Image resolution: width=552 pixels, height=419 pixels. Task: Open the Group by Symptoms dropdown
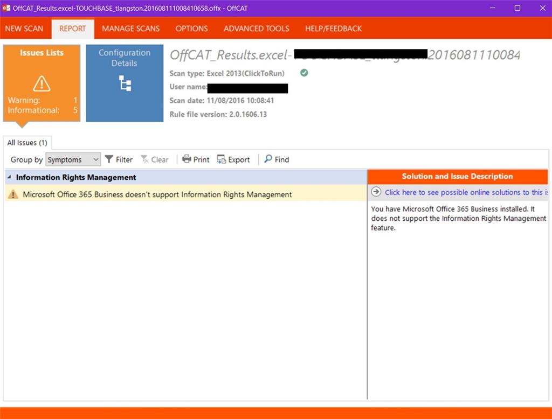click(x=73, y=159)
